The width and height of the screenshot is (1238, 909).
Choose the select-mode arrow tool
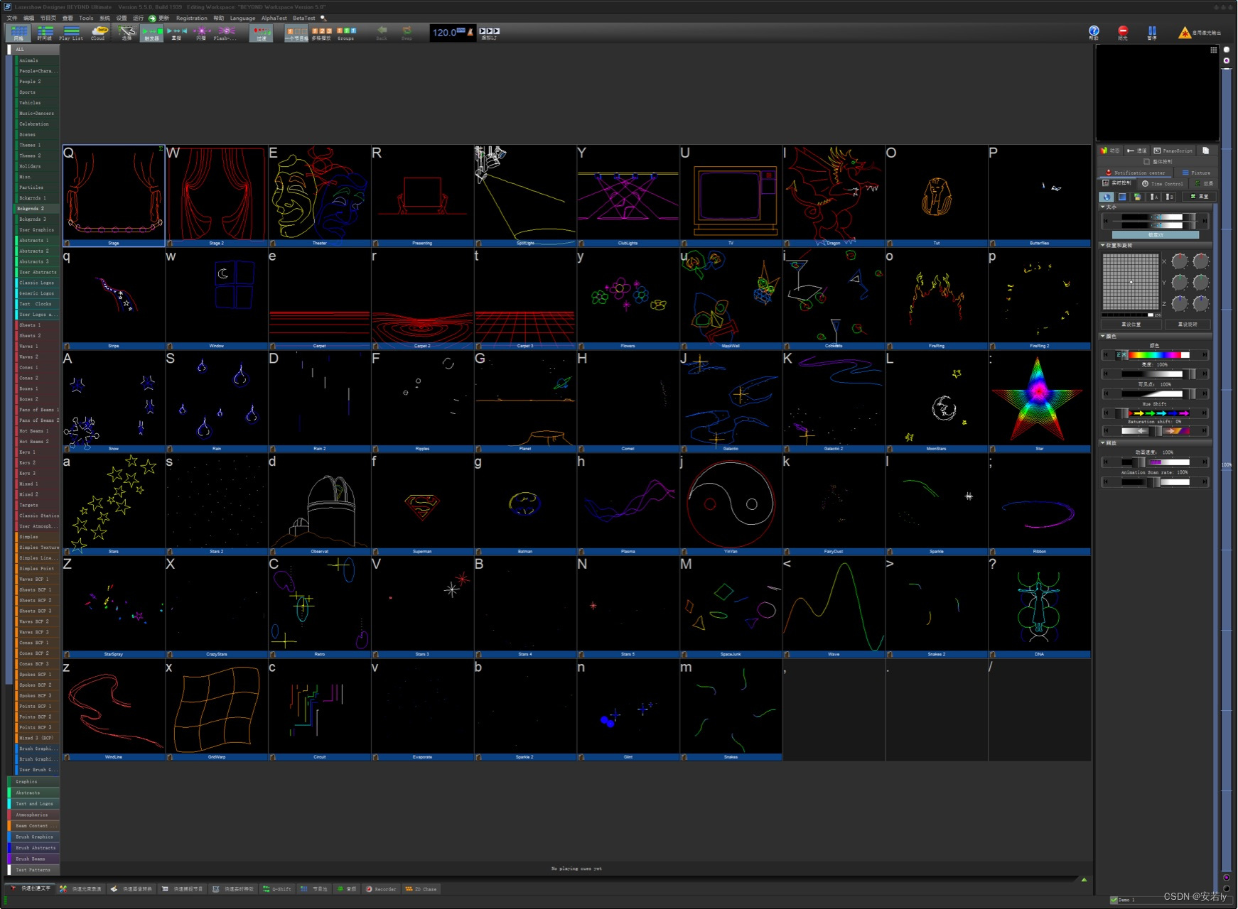point(127,33)
